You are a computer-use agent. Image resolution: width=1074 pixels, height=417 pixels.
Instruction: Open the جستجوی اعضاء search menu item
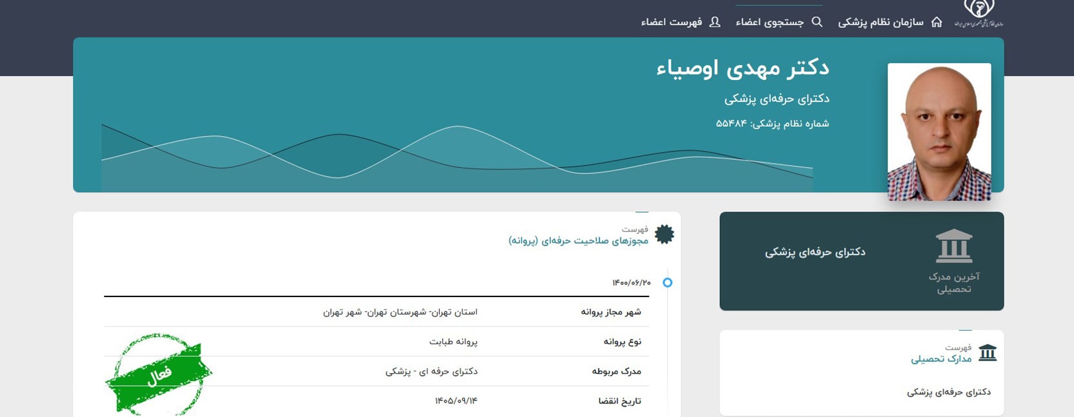(x=770, y=22)
